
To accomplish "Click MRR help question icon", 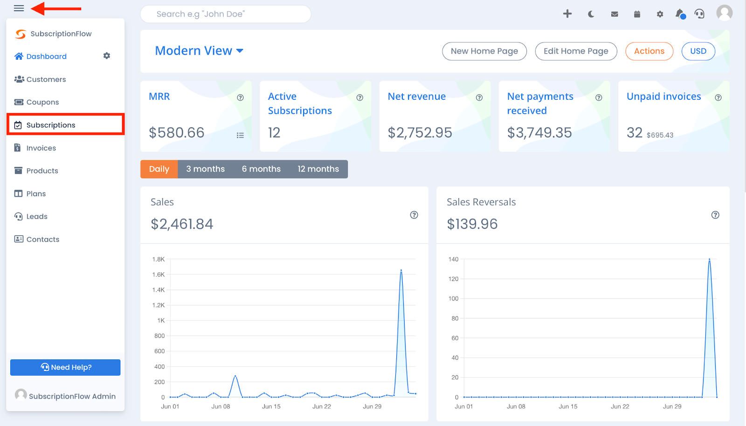I will point(240,97).
